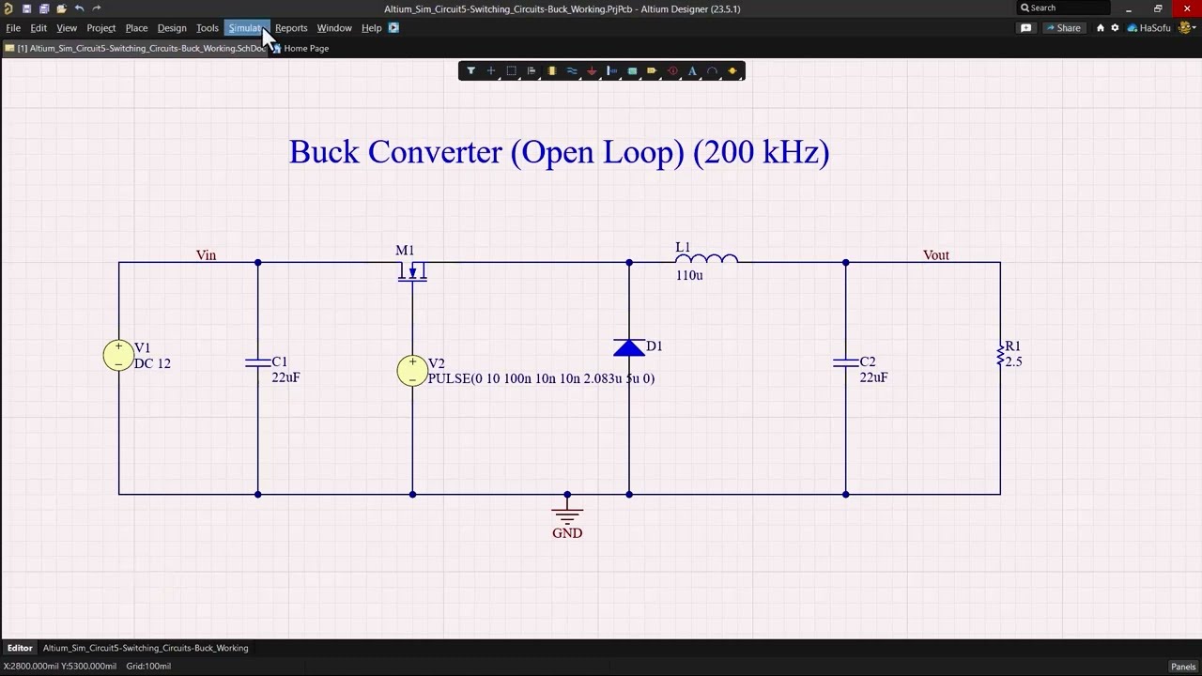Open the user avatar dropdown
This screenshot has width=1202, height=676.
point(1186,28)
